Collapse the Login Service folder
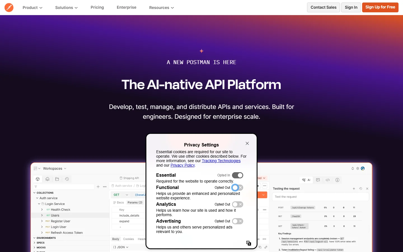Viewport: 403px width, 252px height. 39,204
